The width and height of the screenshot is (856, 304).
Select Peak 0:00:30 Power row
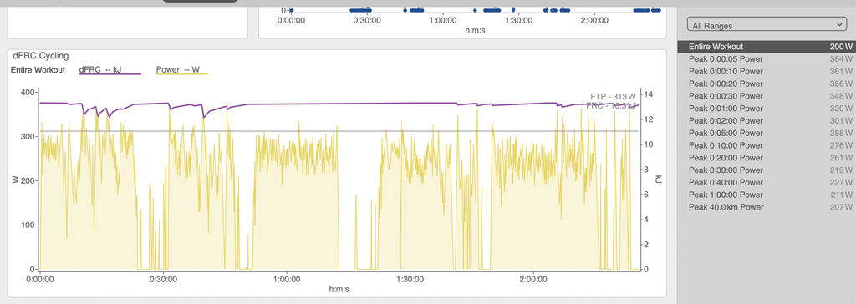(767, 96)
